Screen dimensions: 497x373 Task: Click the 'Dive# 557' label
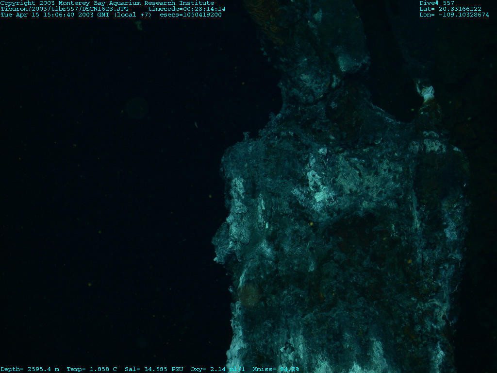[437, 3]
